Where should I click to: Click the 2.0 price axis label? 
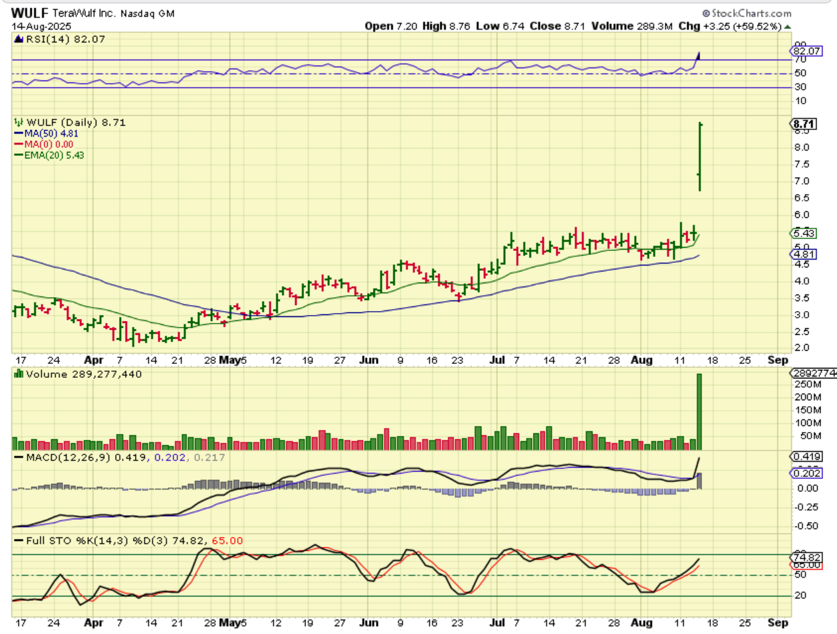pos(801,347)
